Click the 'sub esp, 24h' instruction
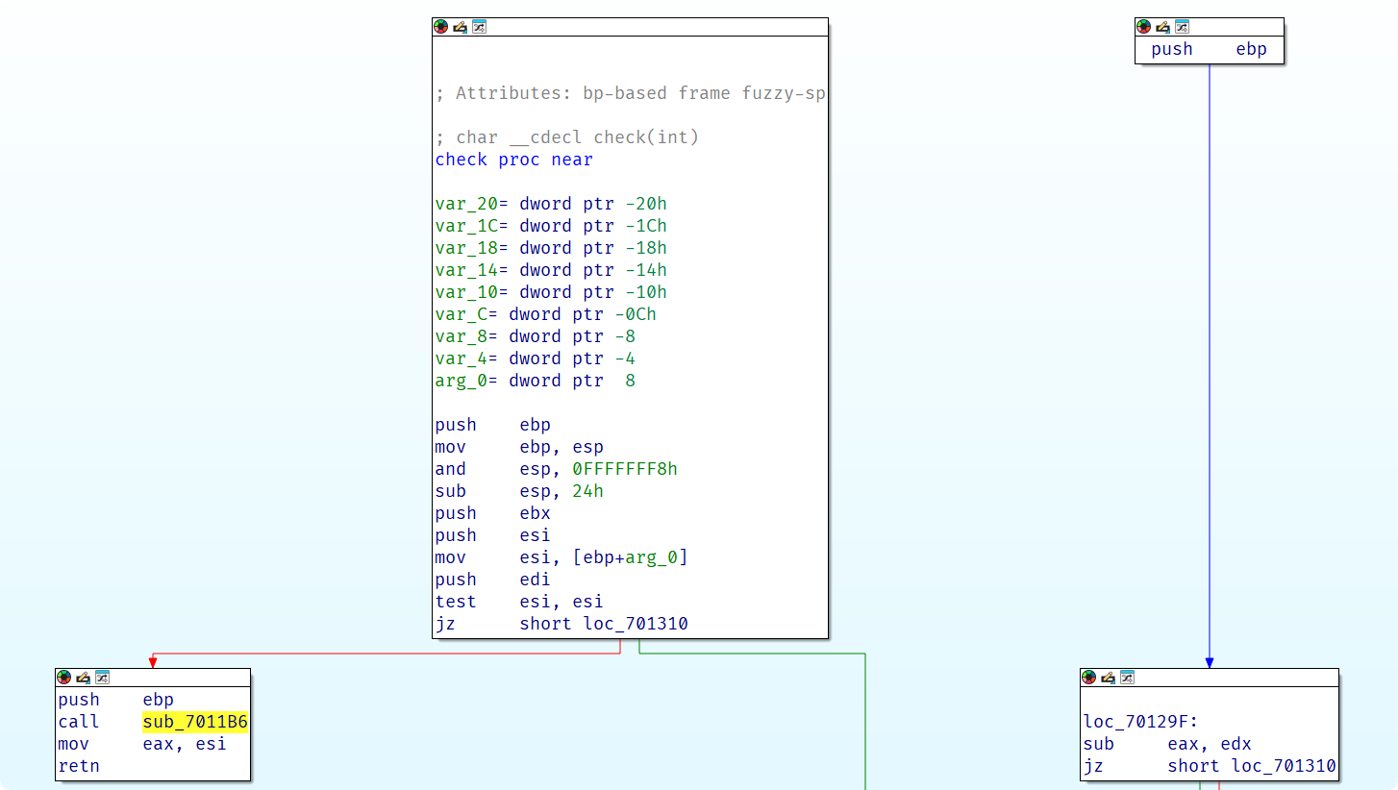Image resolution: width=1398 pixels, height=790 pixels. [519, 491]
